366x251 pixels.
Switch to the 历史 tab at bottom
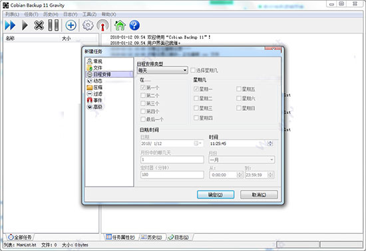point(152,237)
